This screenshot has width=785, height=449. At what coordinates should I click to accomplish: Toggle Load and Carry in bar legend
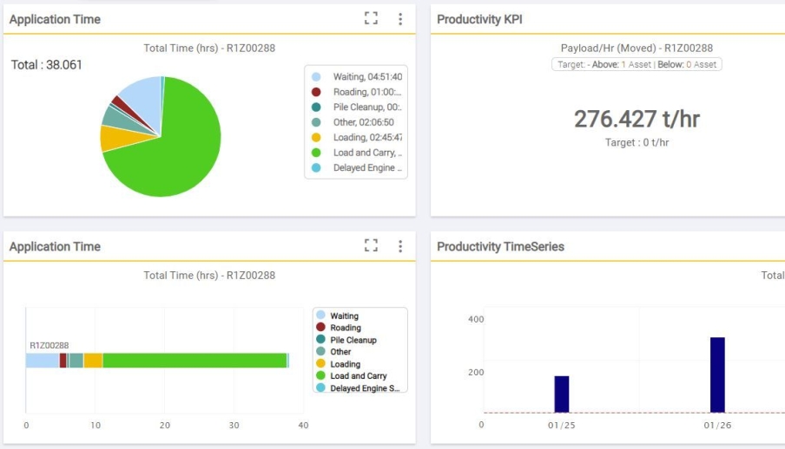358,376
